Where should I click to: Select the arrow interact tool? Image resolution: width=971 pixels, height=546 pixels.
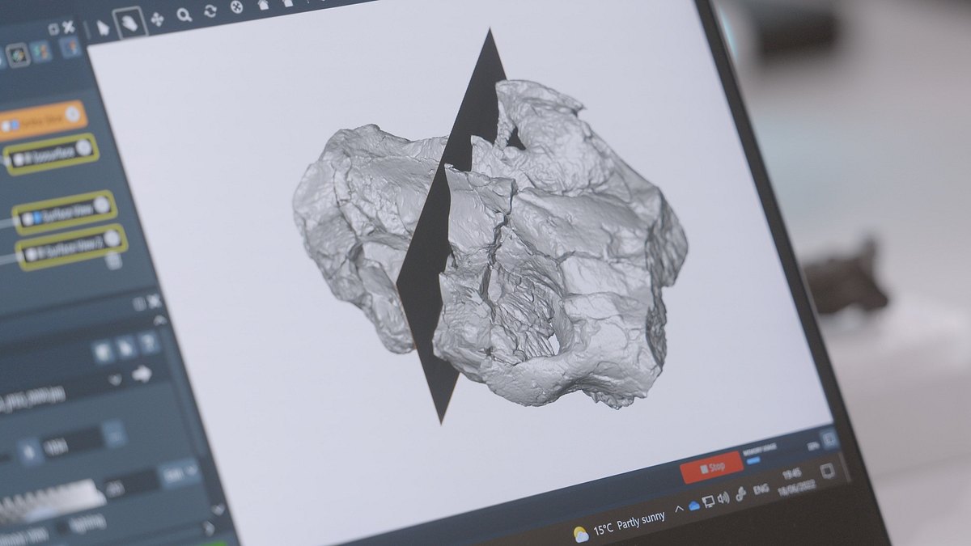coord(104,27)
